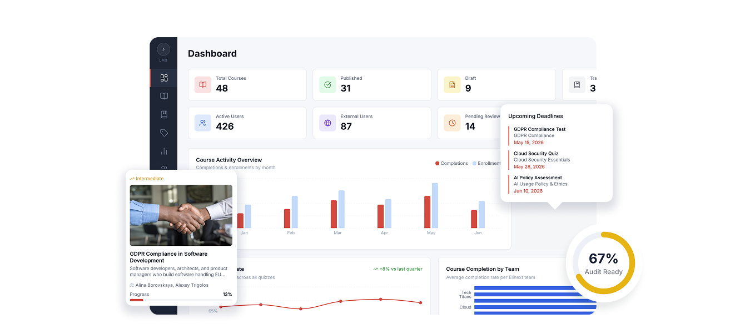Open the open-book Courses icon in sidebar
The width and height of the screenshot is (745, 329).
(x=164, y=96)
